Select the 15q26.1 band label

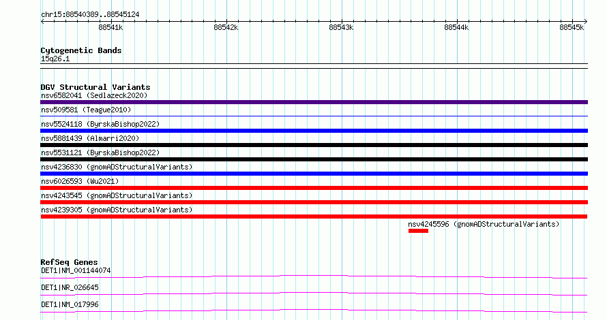coord(55,59)
